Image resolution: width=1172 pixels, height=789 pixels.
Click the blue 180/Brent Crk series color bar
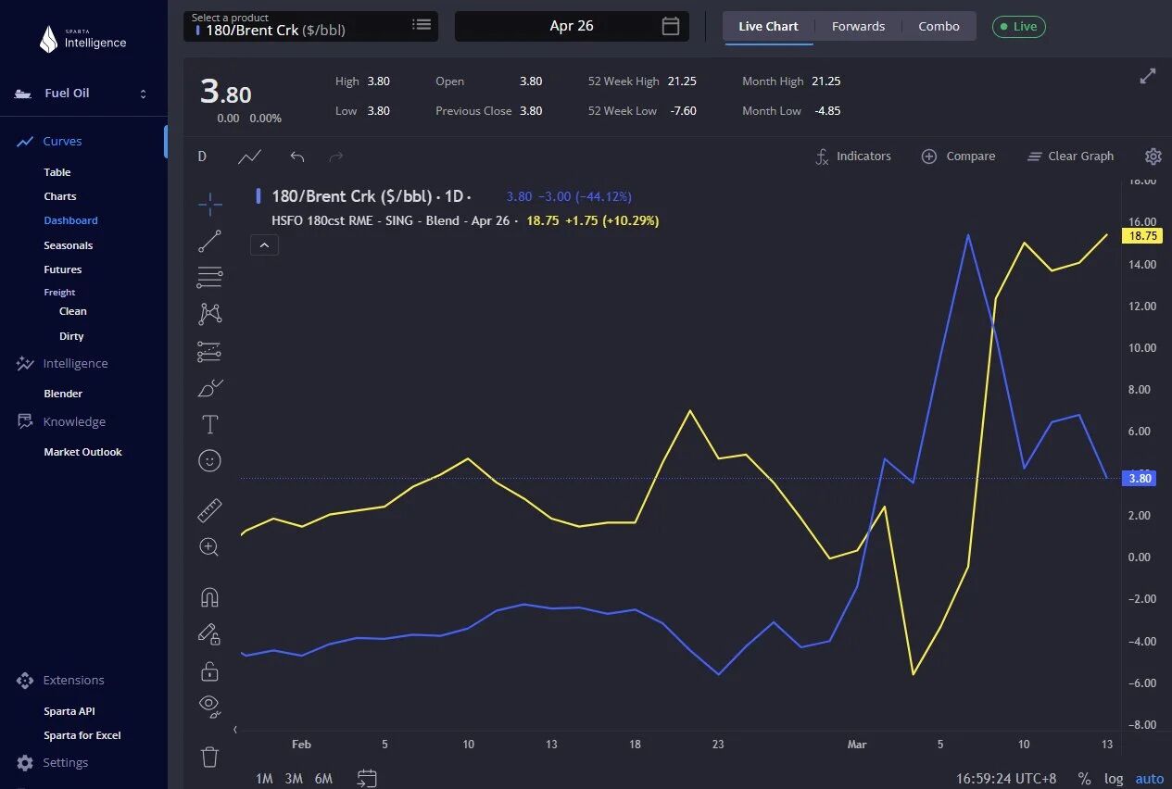258,196
